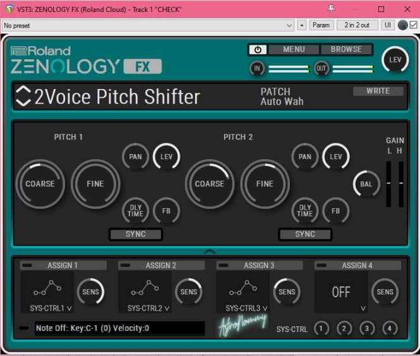Click the Pitch 1 FB knob

166,211
